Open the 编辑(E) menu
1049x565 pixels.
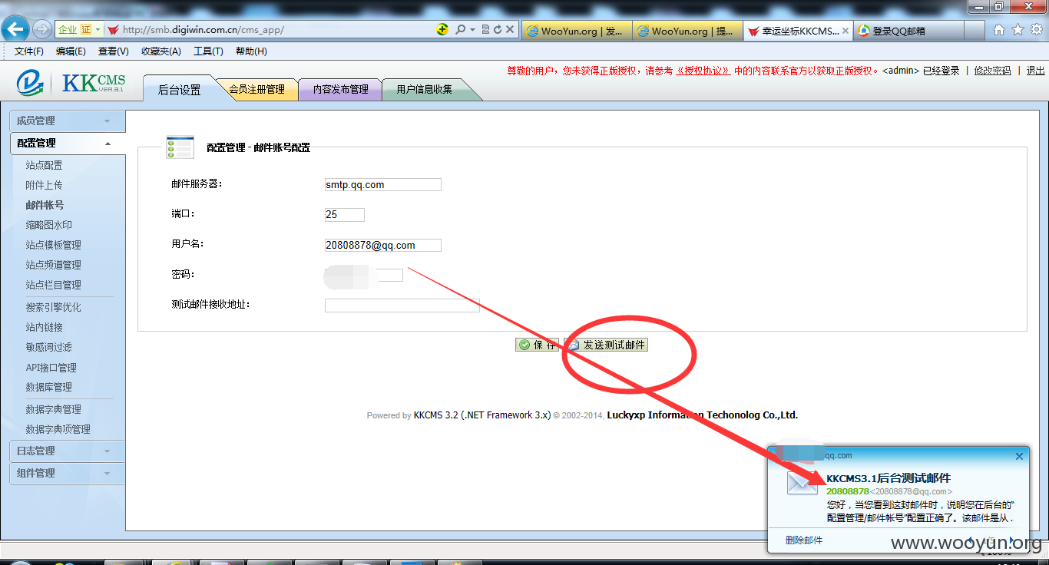coord(71,51)
